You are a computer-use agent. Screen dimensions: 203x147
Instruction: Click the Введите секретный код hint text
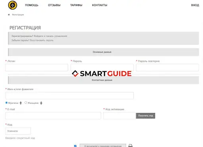tap(20, 138)
